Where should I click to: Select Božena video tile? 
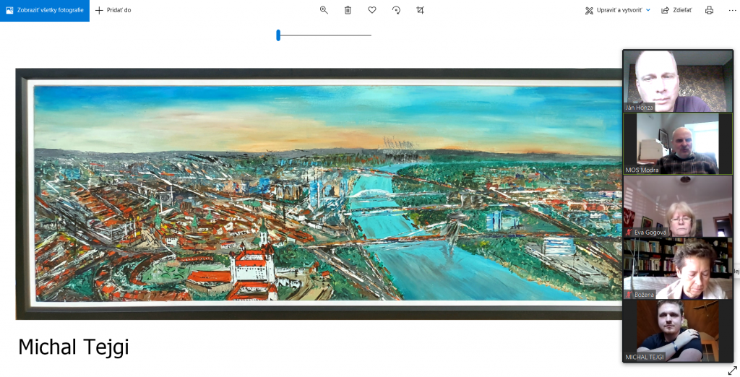[677, 269]
